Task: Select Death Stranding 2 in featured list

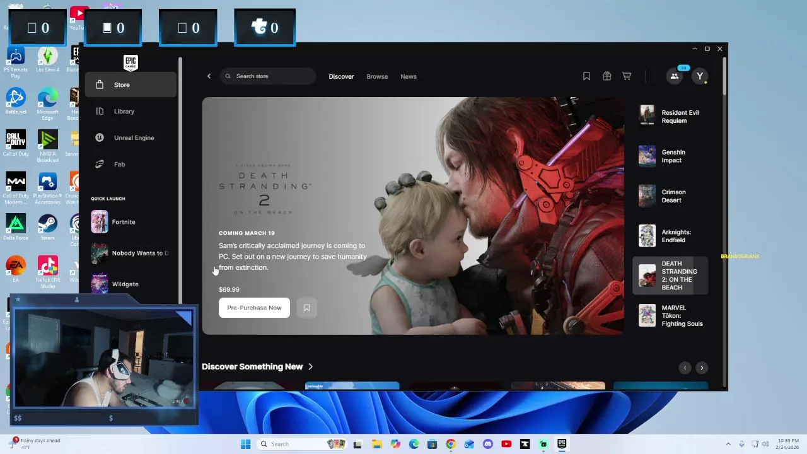Action: click(x=670, y=276)
